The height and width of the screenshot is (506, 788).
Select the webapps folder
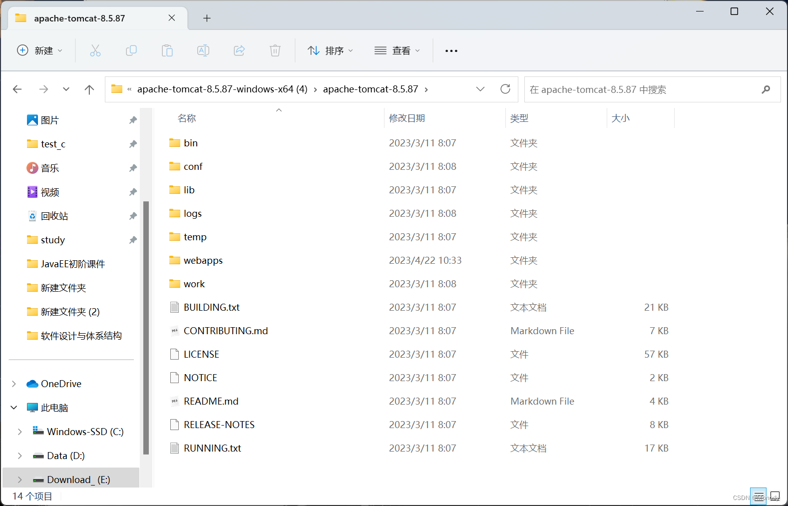(203, 260)
